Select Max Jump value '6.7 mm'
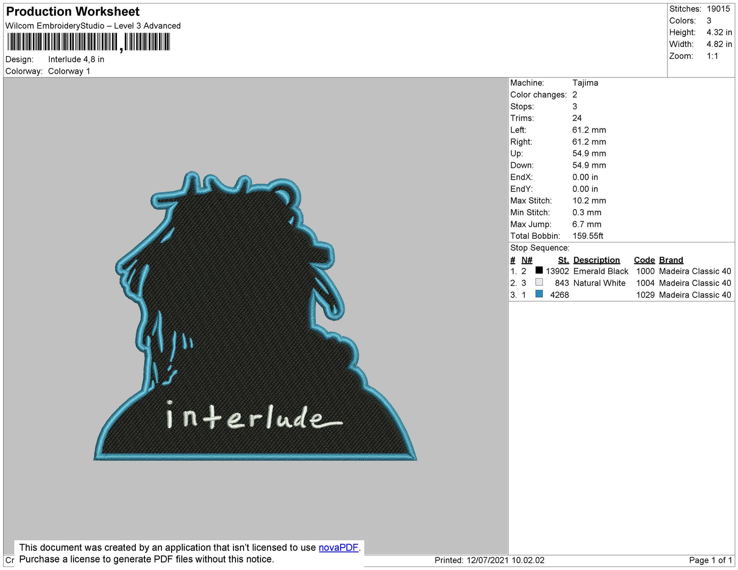 586,224
